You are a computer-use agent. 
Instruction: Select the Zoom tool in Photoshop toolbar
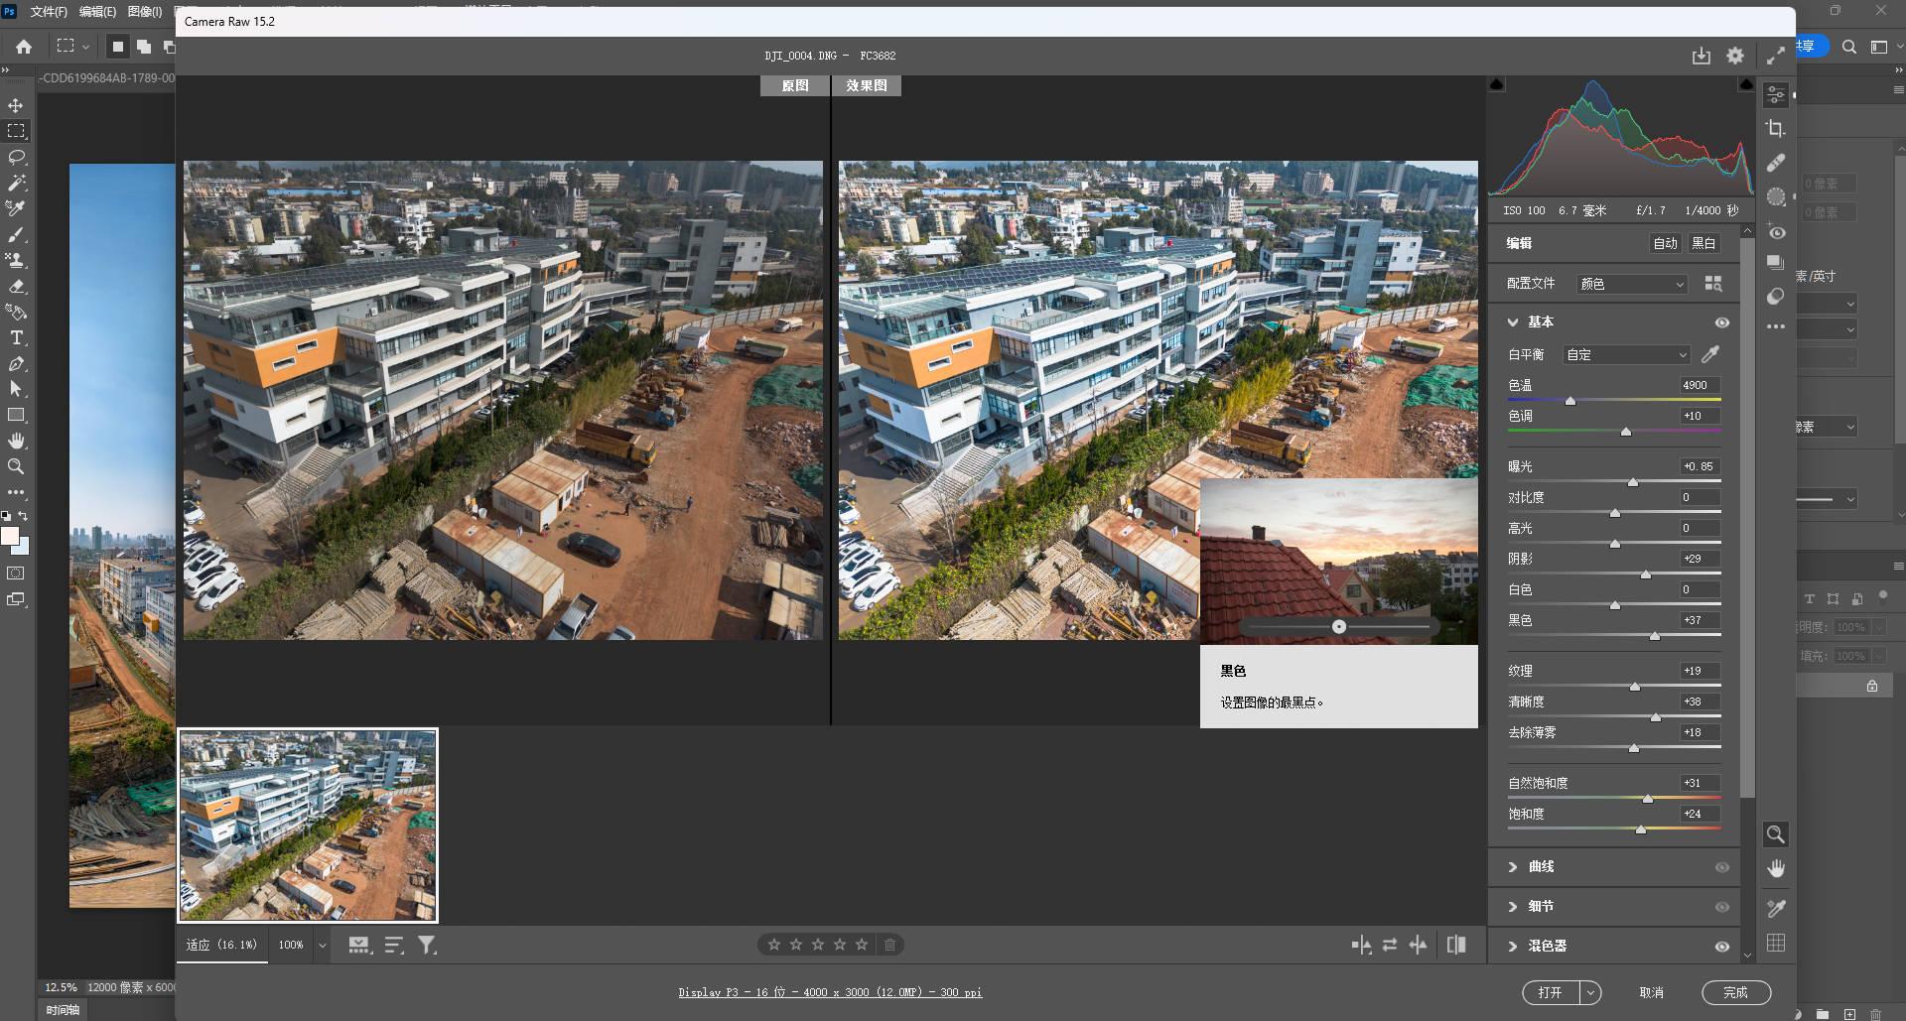(x=16, y=466)
